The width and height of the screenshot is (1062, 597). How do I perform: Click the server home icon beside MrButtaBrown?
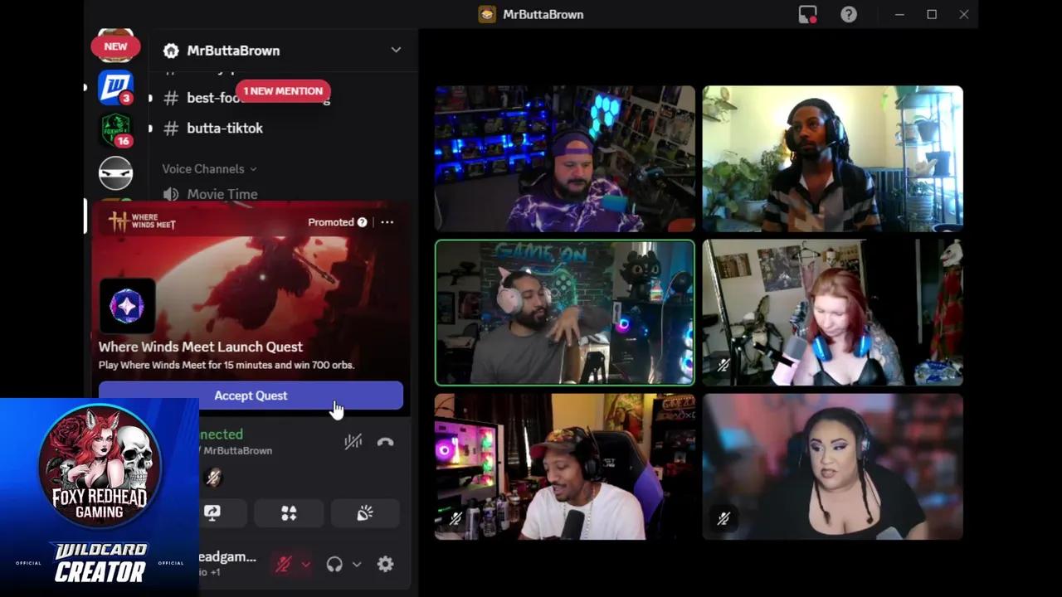171,51
